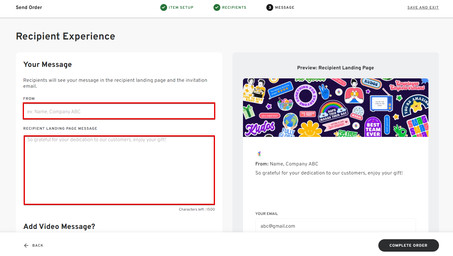Image resolution: width=453 pixels, height=256 pixels.
Task: Click the From: Name, Company ABC preview text
Action: (287, 164)
